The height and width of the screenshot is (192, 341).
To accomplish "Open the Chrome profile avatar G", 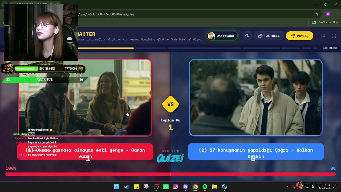I will pyautogui.click(x=328, y=14).
